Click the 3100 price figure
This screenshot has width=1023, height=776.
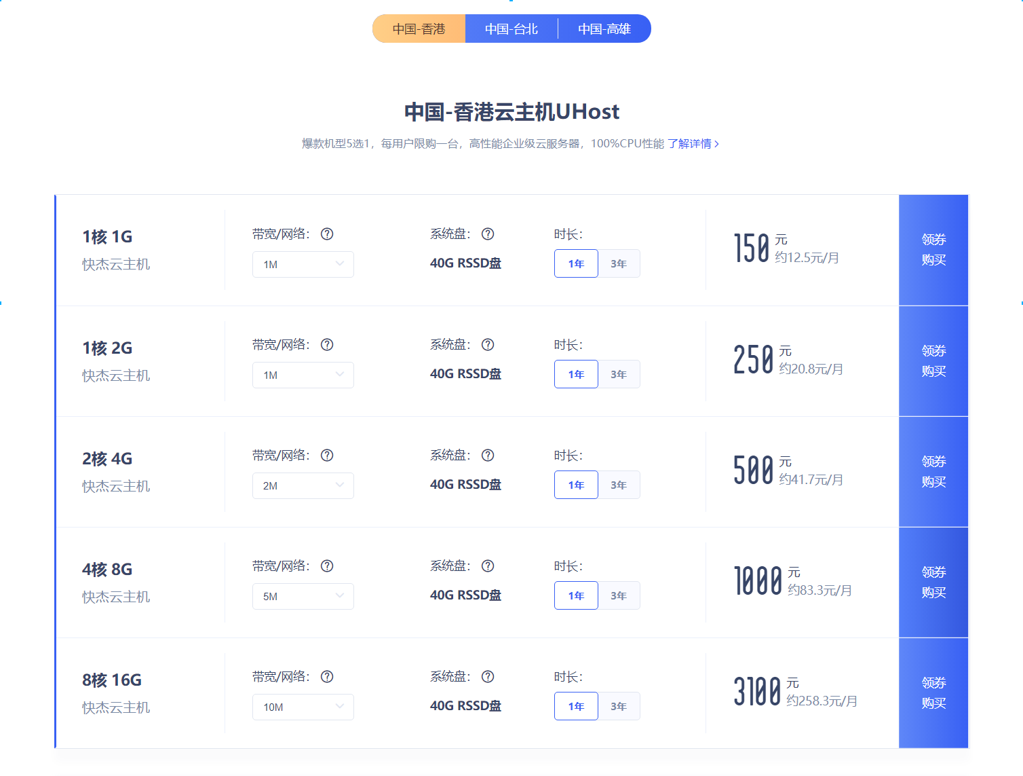[758, 692]
